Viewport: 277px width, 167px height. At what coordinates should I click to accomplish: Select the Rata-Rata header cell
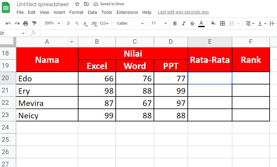click(x=210, y=59)
